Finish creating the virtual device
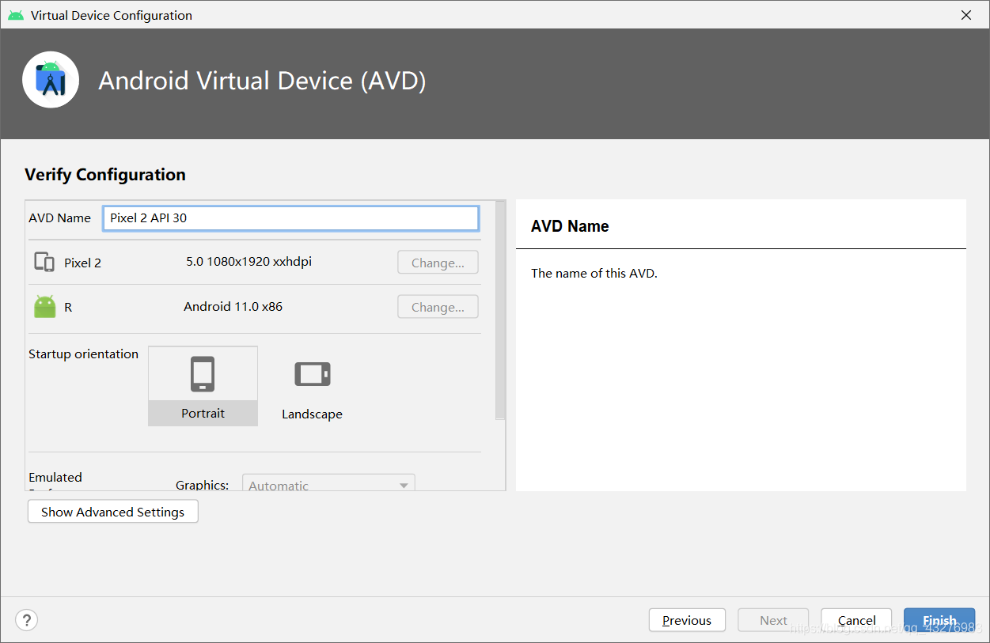The width and height of the screenshot is (990, 643). point(939,620)
